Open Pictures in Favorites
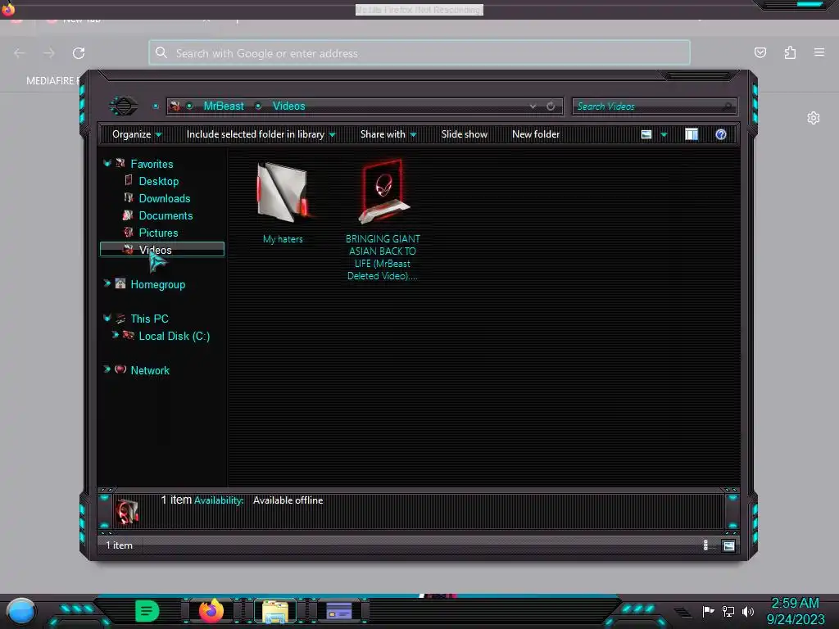The width and height of the screenshot is (839, 629). (158, 232)
